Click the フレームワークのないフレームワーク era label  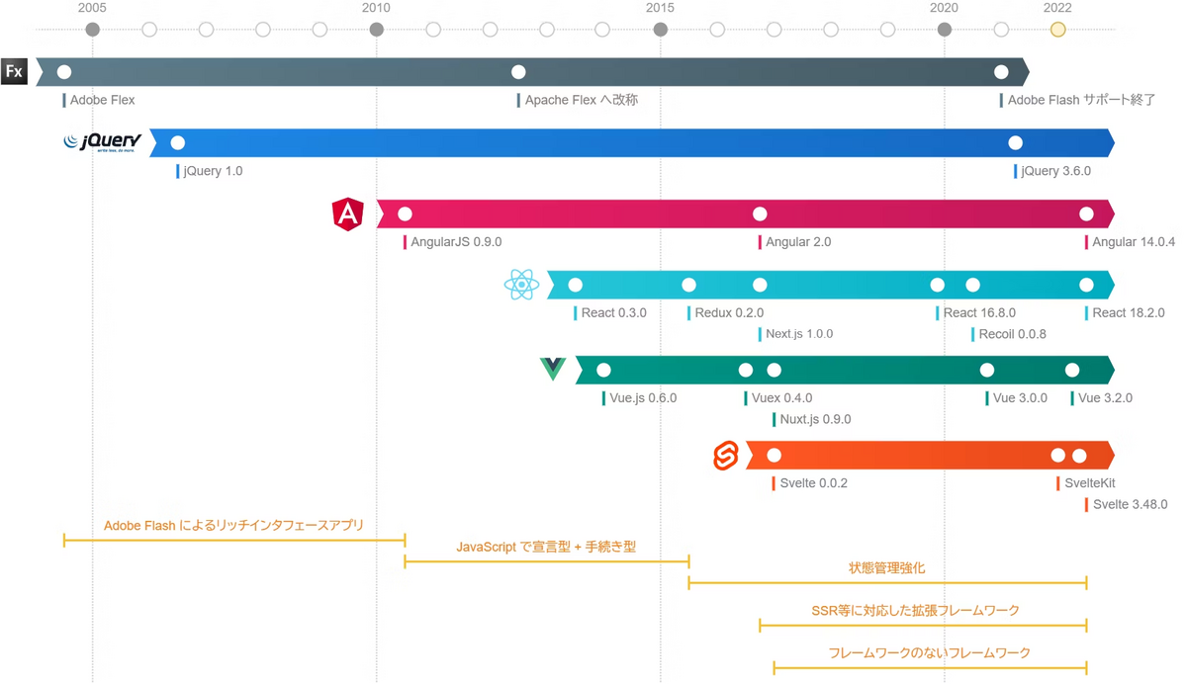pos(929,653)
